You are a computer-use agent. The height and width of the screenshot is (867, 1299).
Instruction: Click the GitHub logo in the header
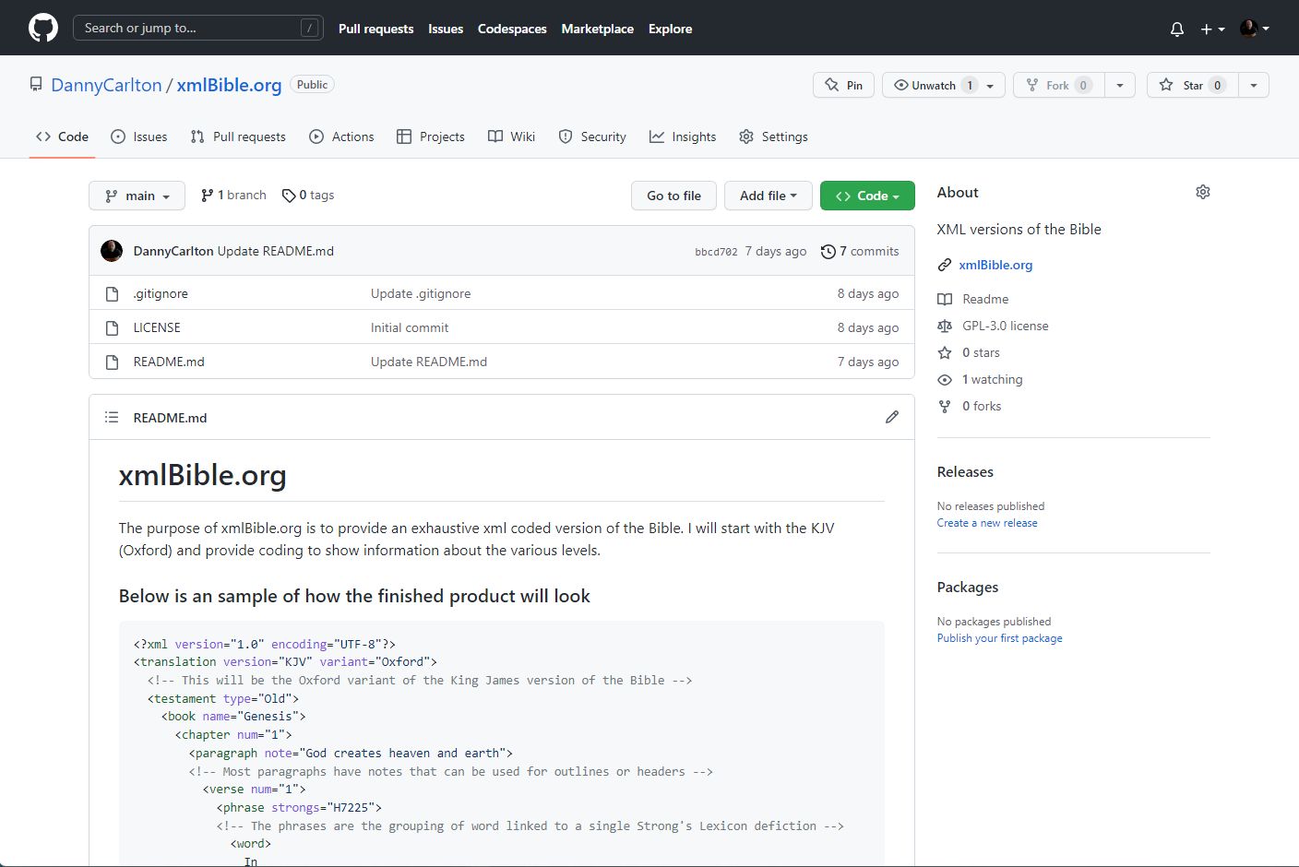43,28
